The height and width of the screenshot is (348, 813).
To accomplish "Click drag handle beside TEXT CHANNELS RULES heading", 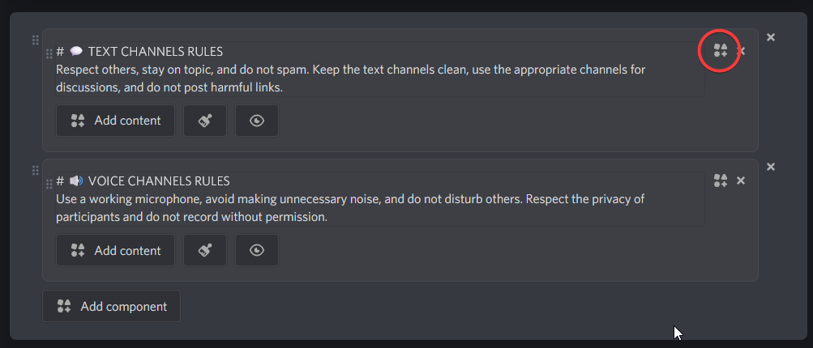I will [49, 53].
